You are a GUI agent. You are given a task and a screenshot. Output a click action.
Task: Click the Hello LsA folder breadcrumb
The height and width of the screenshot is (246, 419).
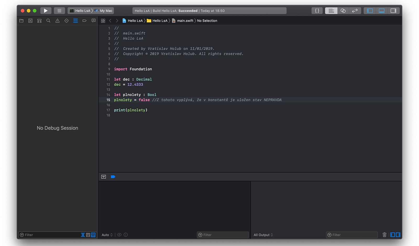[159, 21]
